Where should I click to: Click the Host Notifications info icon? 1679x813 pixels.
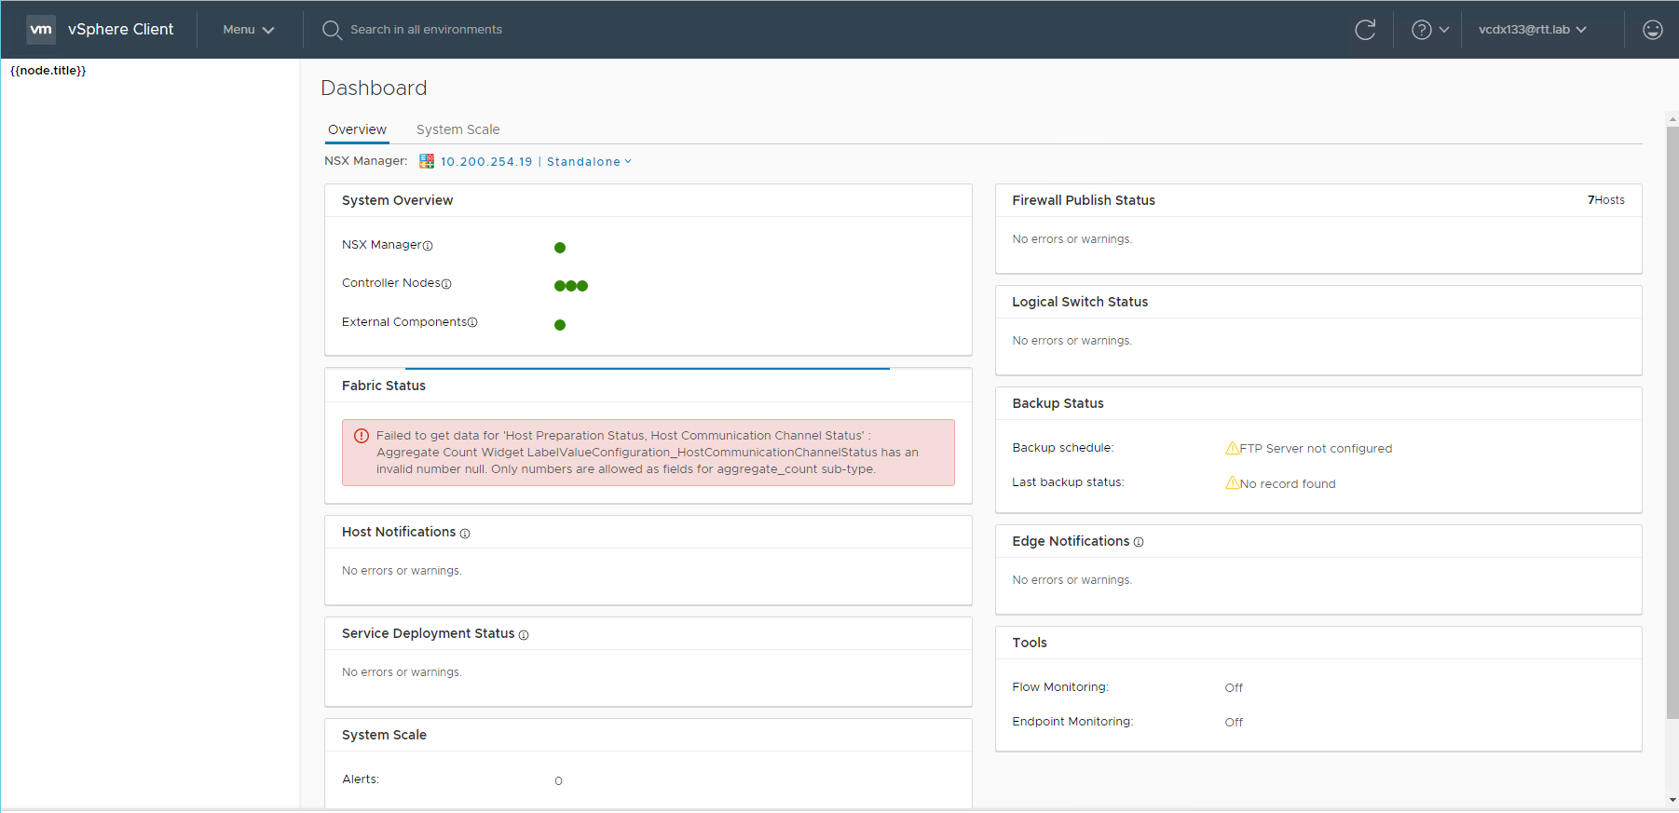pyautogui.click(x=465, y=534)
